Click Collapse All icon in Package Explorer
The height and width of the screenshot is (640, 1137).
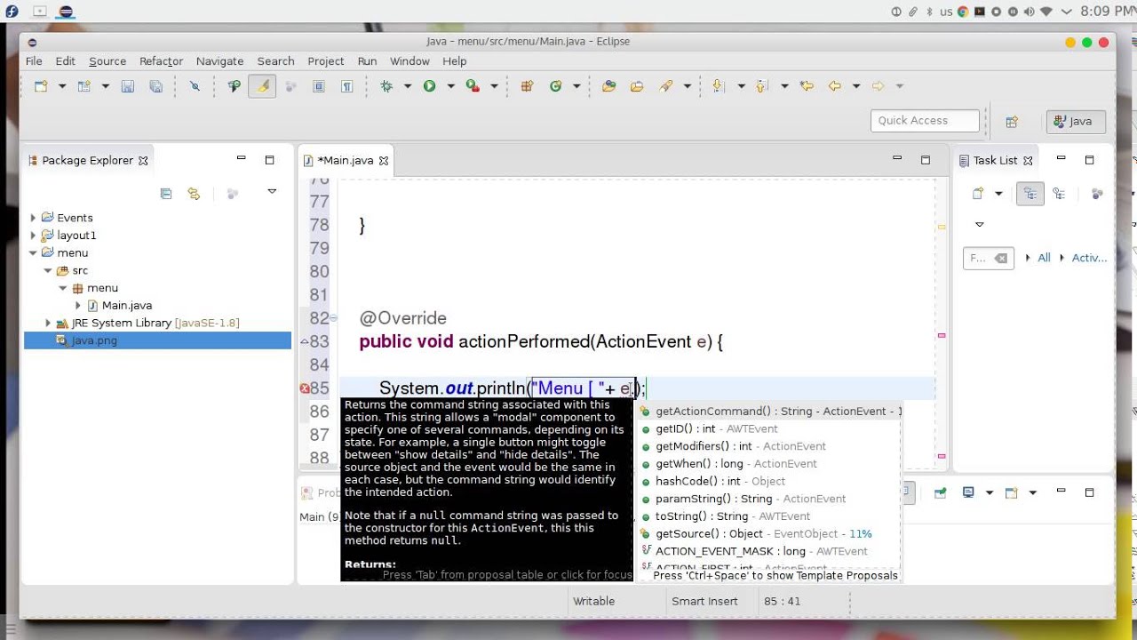click(x=166, y=193)
